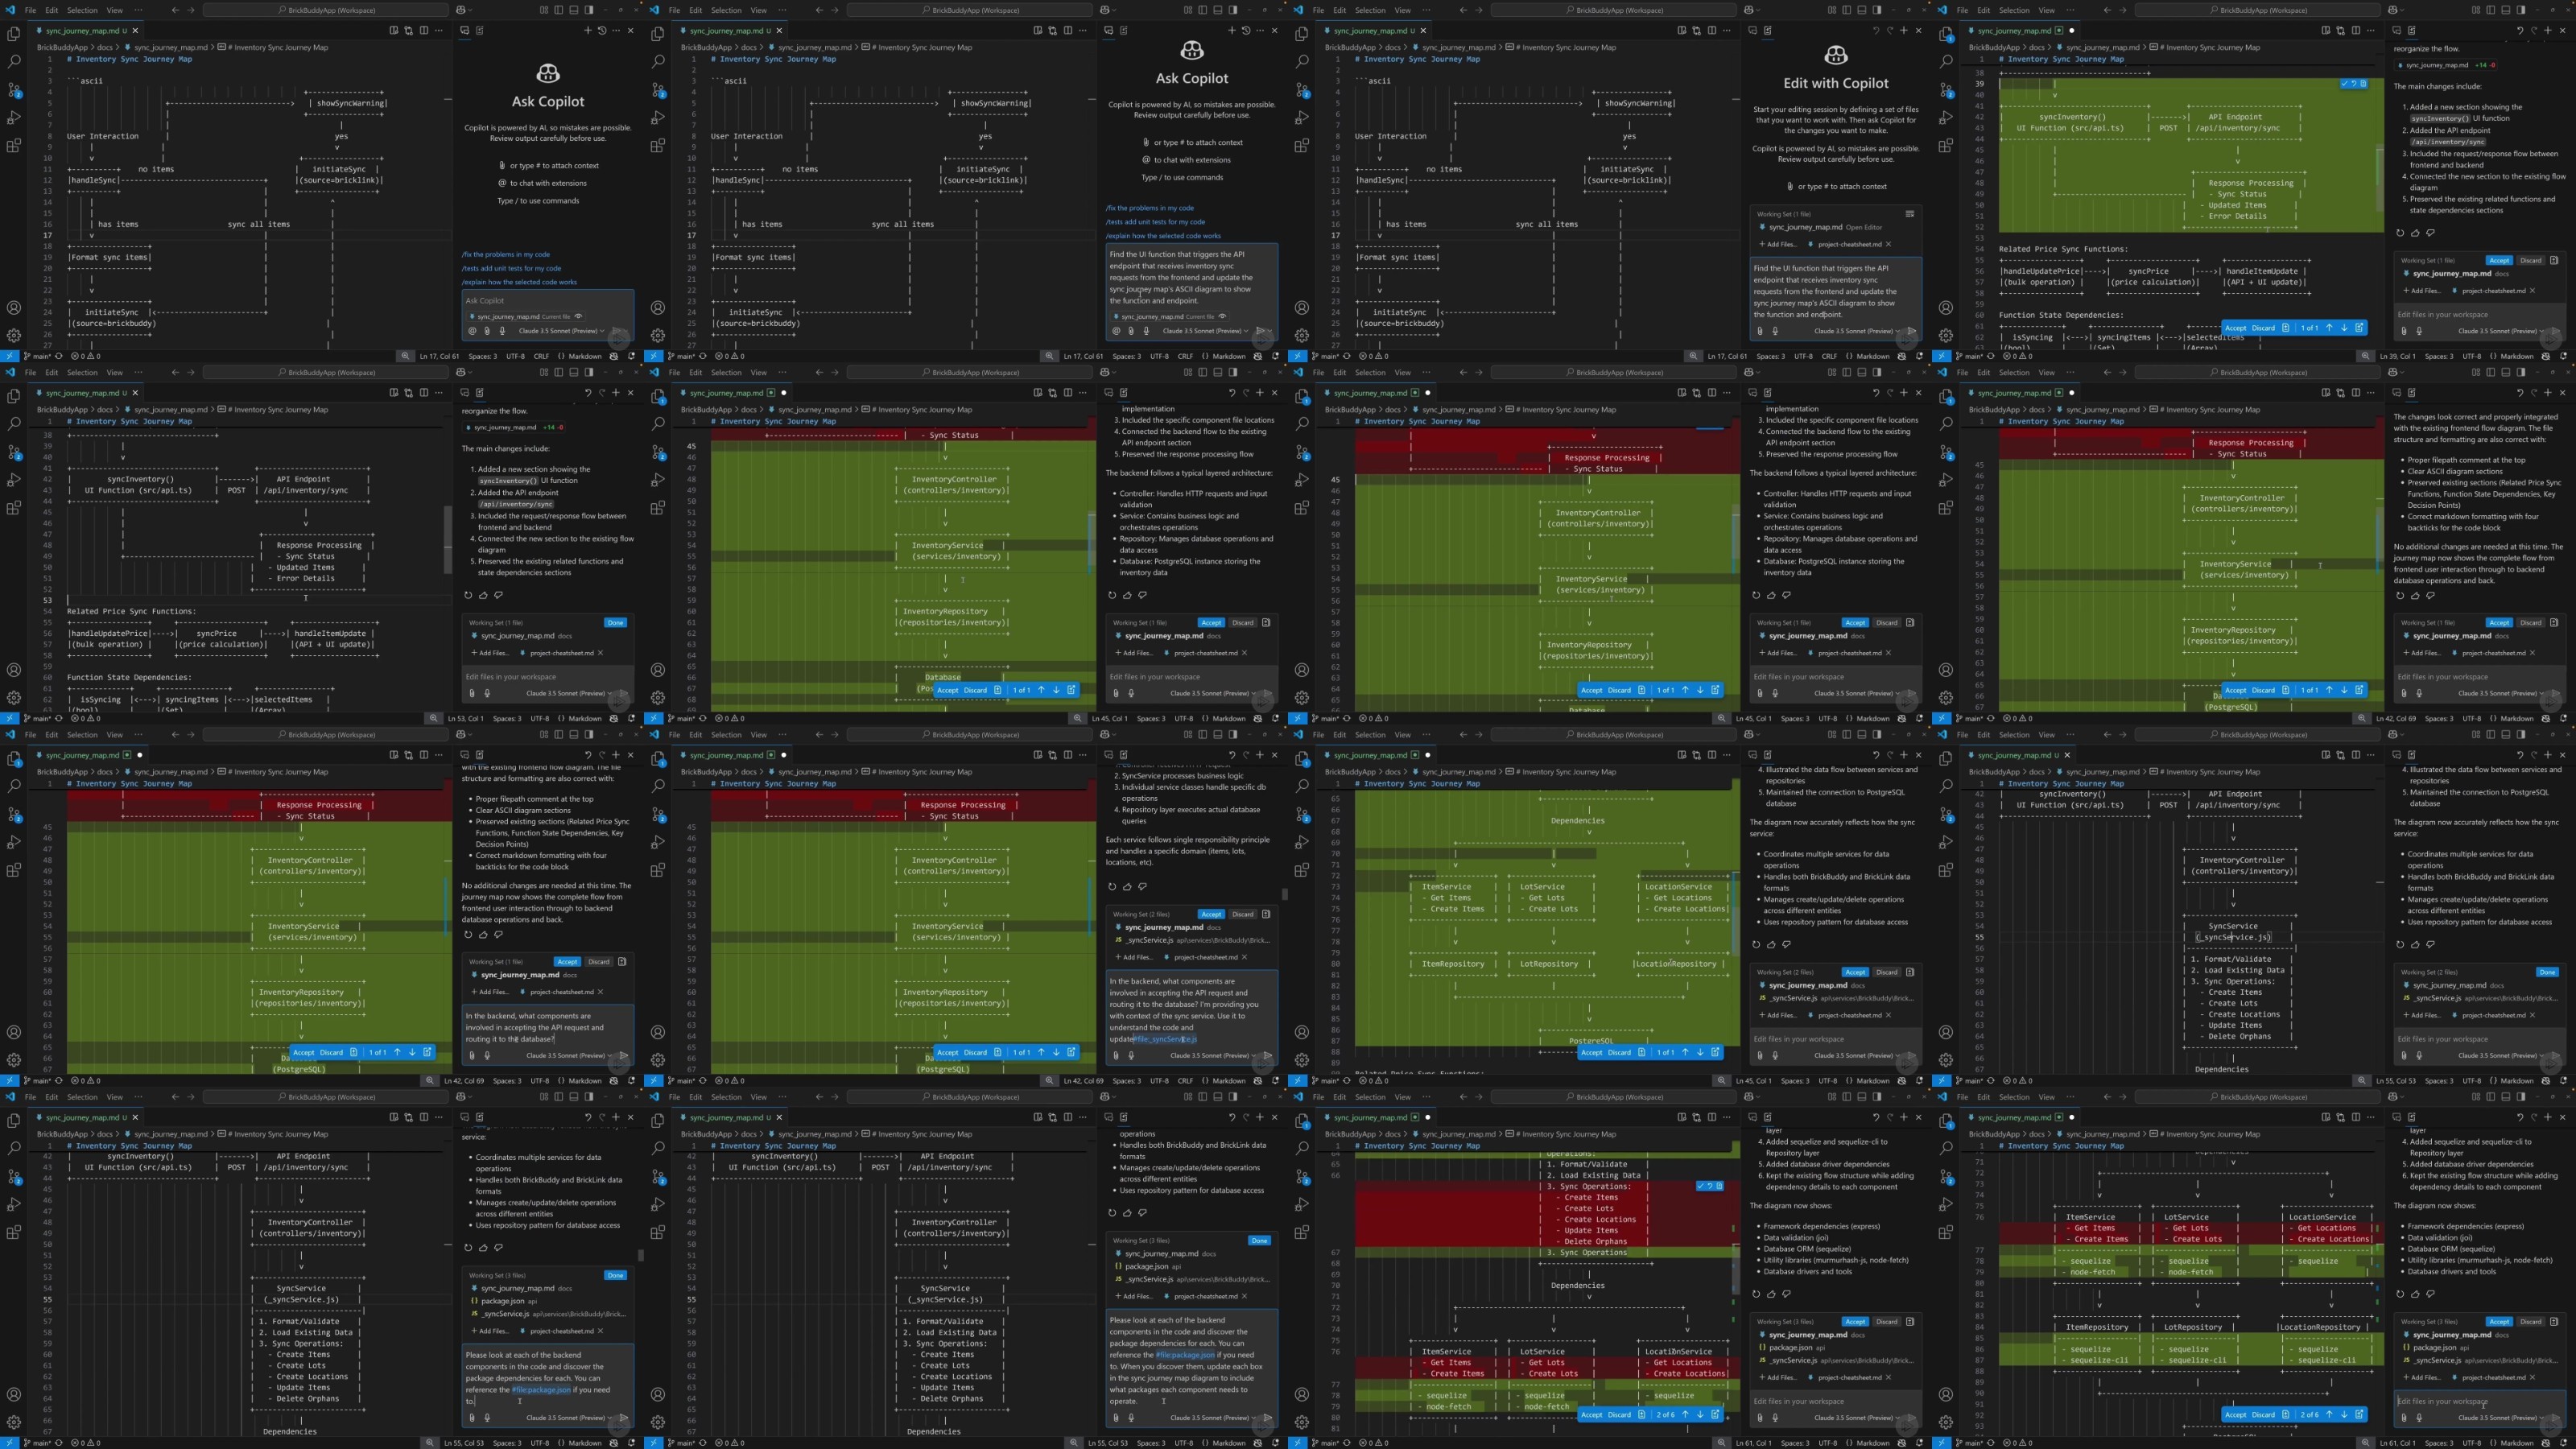The width and height of the screenshot is (2576, 1449).
Task: Open Edit menu in empty Ask Copilot window
Action: pyautogui.click(x=51, y=10)
